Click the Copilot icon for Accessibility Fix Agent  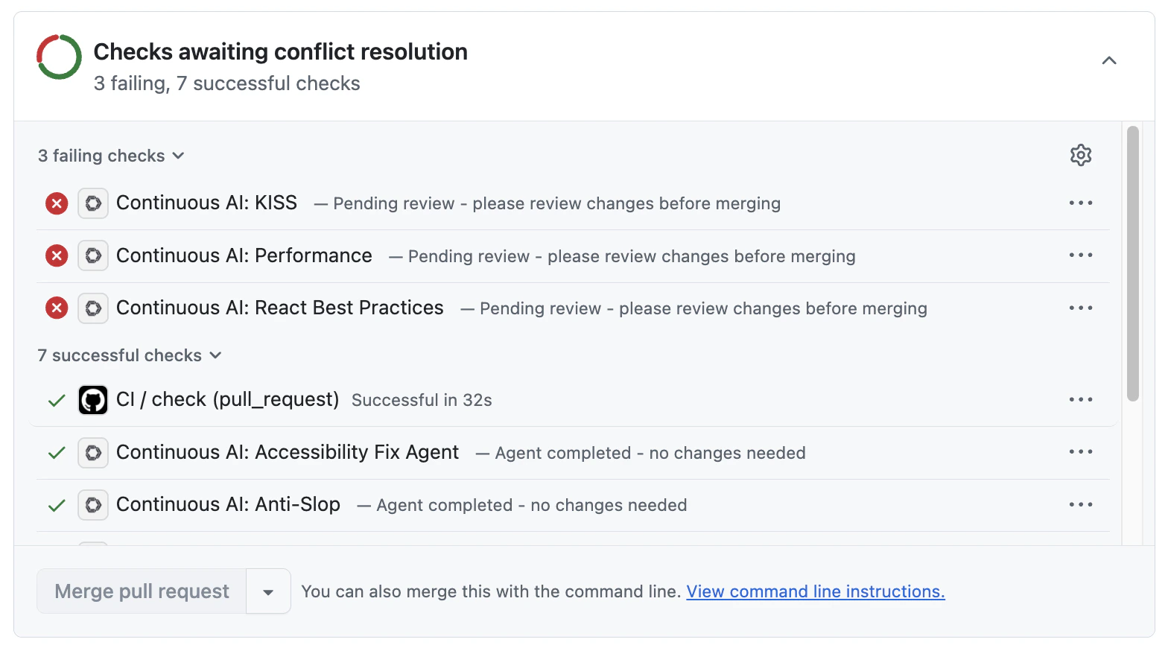coord(92,452)
